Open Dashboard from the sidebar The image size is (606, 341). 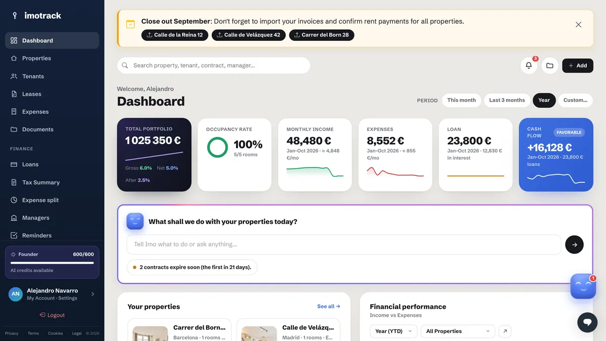click(x=52, y=40)
